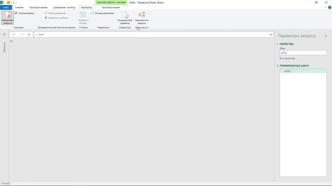Click the ГОТОВО status bar text
Screen dimensions: 332x186
point(6,184)
